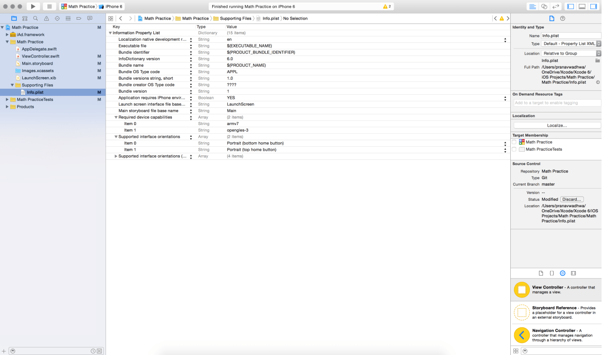Click the Localize... button
The image size is (605, 355).
tap(557, 125)
